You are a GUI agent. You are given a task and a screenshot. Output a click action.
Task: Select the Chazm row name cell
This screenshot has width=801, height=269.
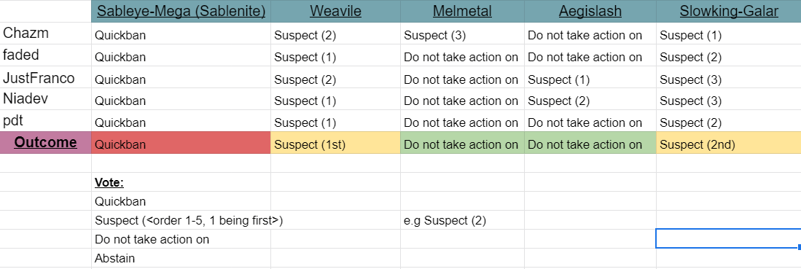click(x=45, y=34)
